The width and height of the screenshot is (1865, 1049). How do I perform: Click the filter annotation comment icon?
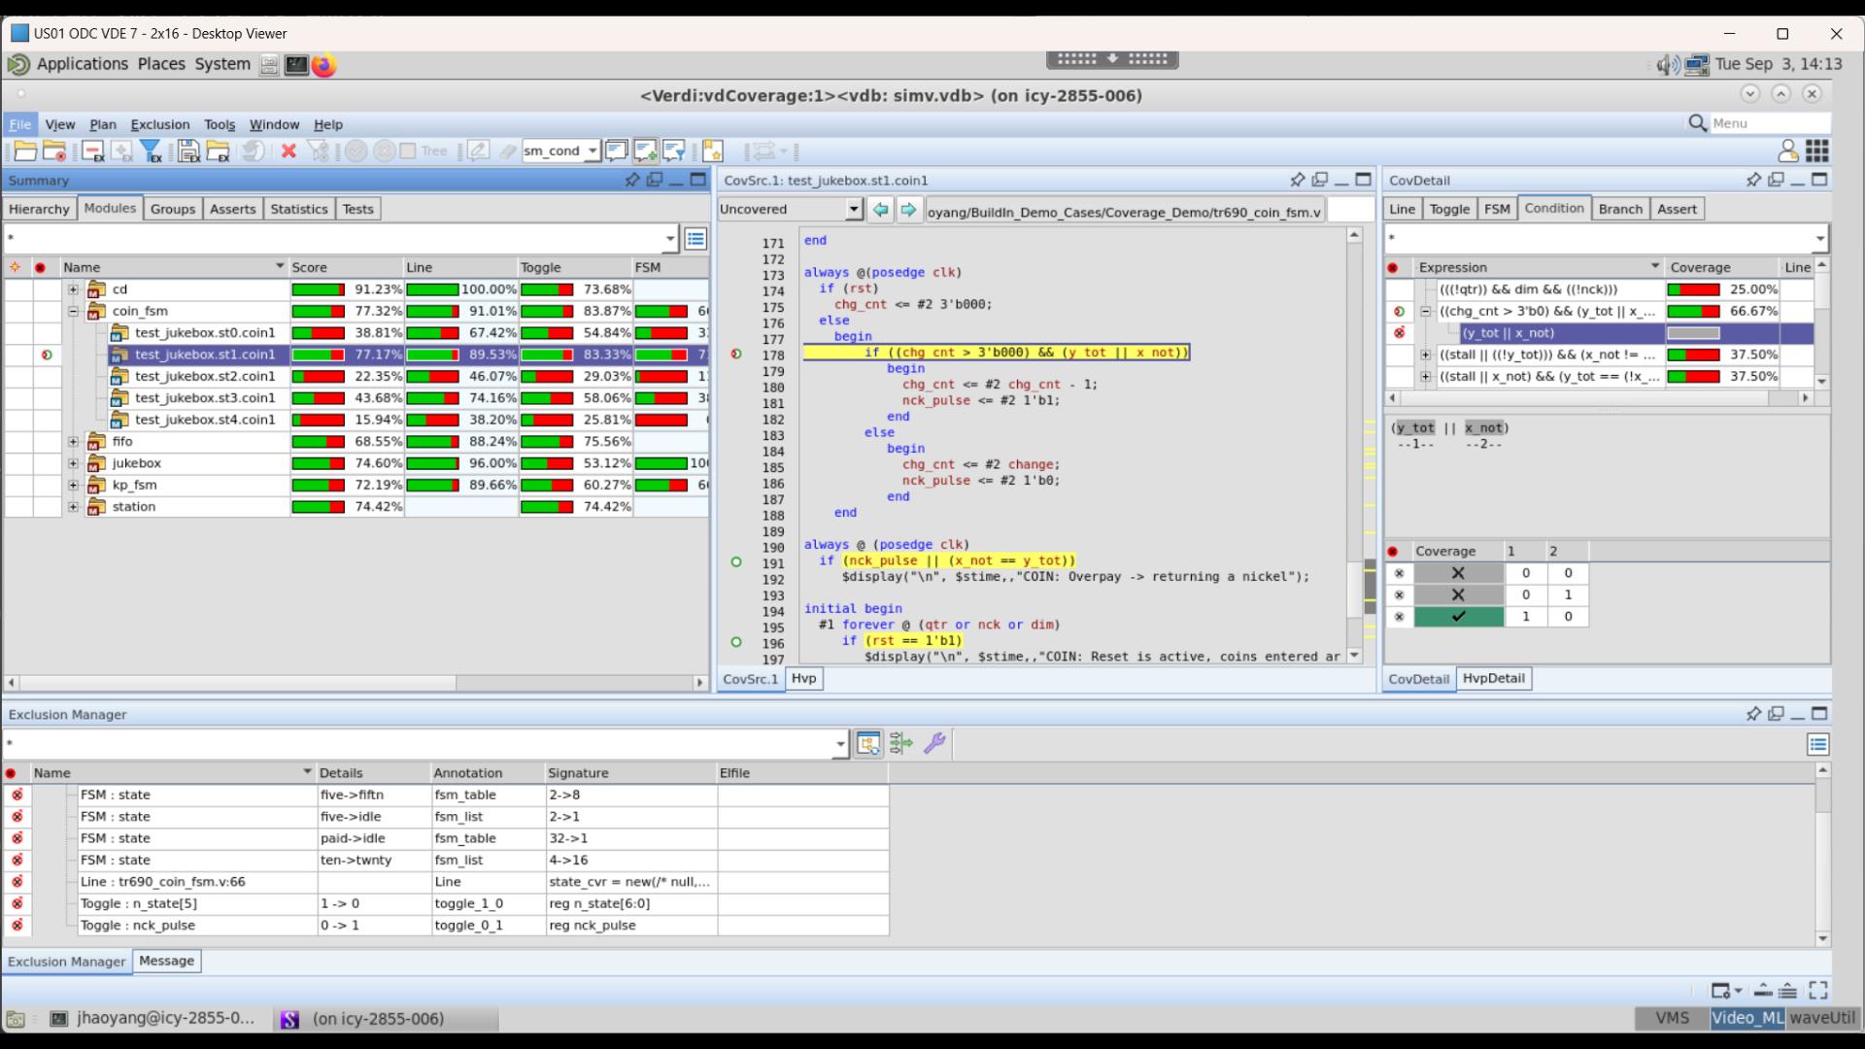pyautogui.click(x=674, y=151)
